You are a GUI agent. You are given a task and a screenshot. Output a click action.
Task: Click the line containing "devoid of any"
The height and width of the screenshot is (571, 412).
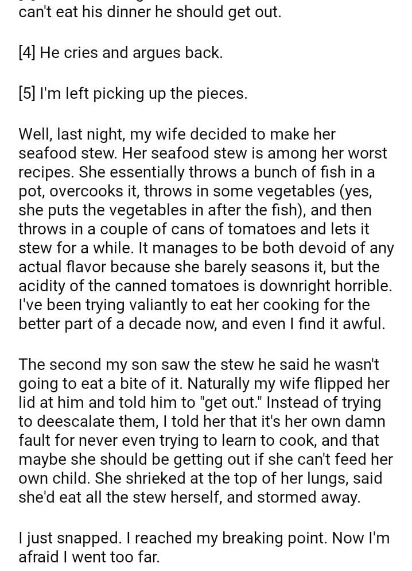point(206,248)
